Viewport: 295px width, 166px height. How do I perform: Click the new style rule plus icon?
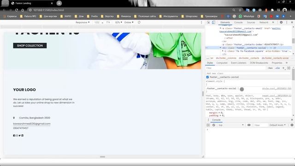[x=283, y=68]
